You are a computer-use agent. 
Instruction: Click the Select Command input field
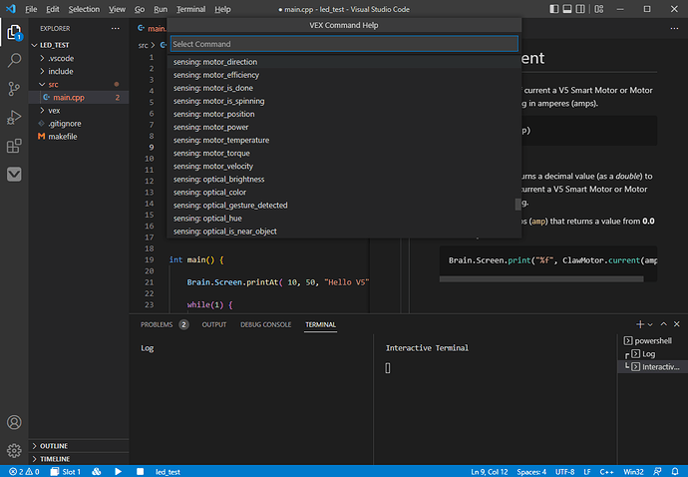click(343, 44)
